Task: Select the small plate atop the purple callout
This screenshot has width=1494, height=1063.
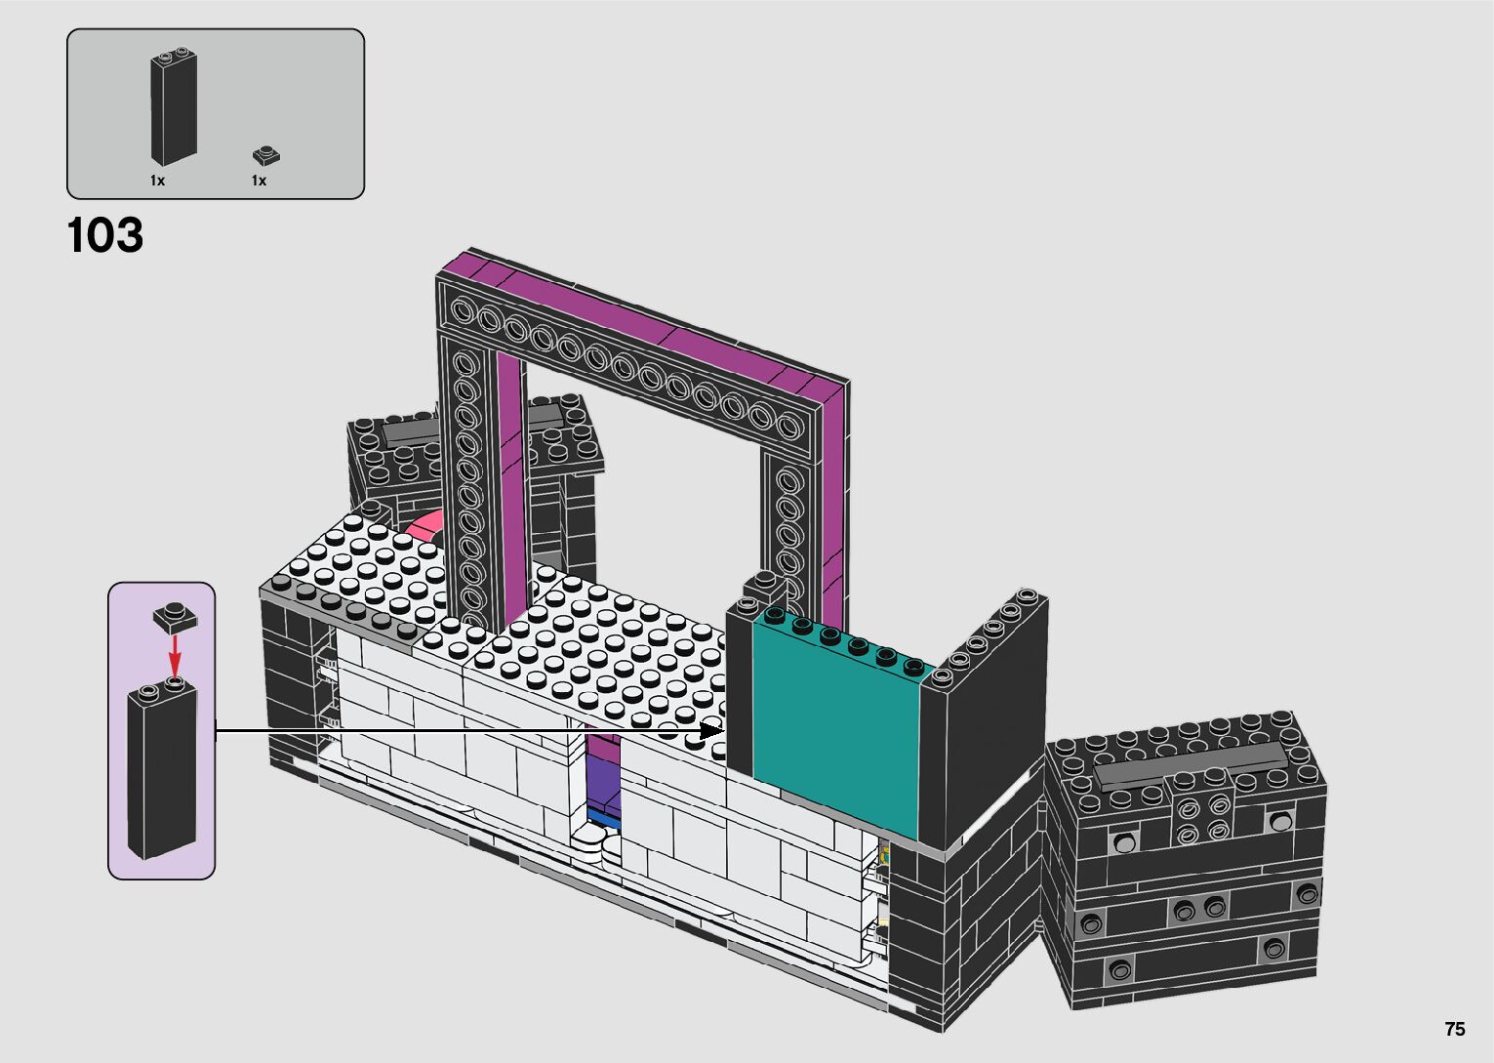Action: point(176,617)
